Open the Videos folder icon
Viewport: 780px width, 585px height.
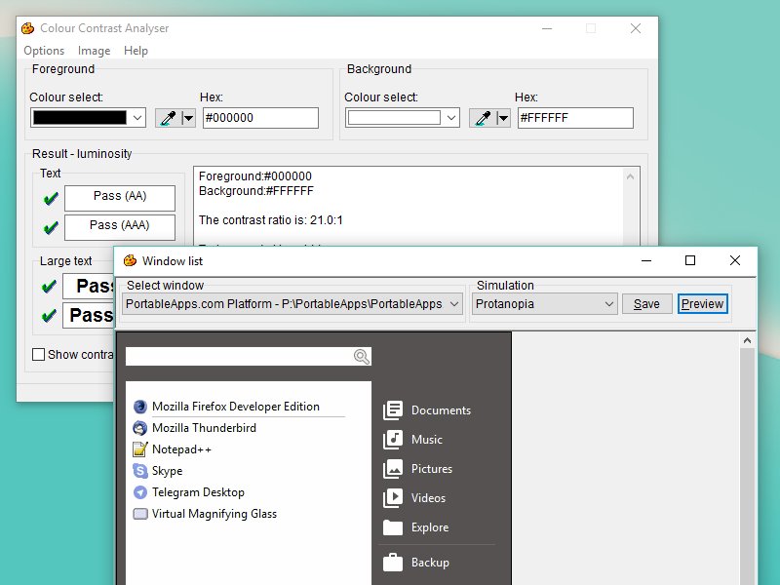pos(393,498)
